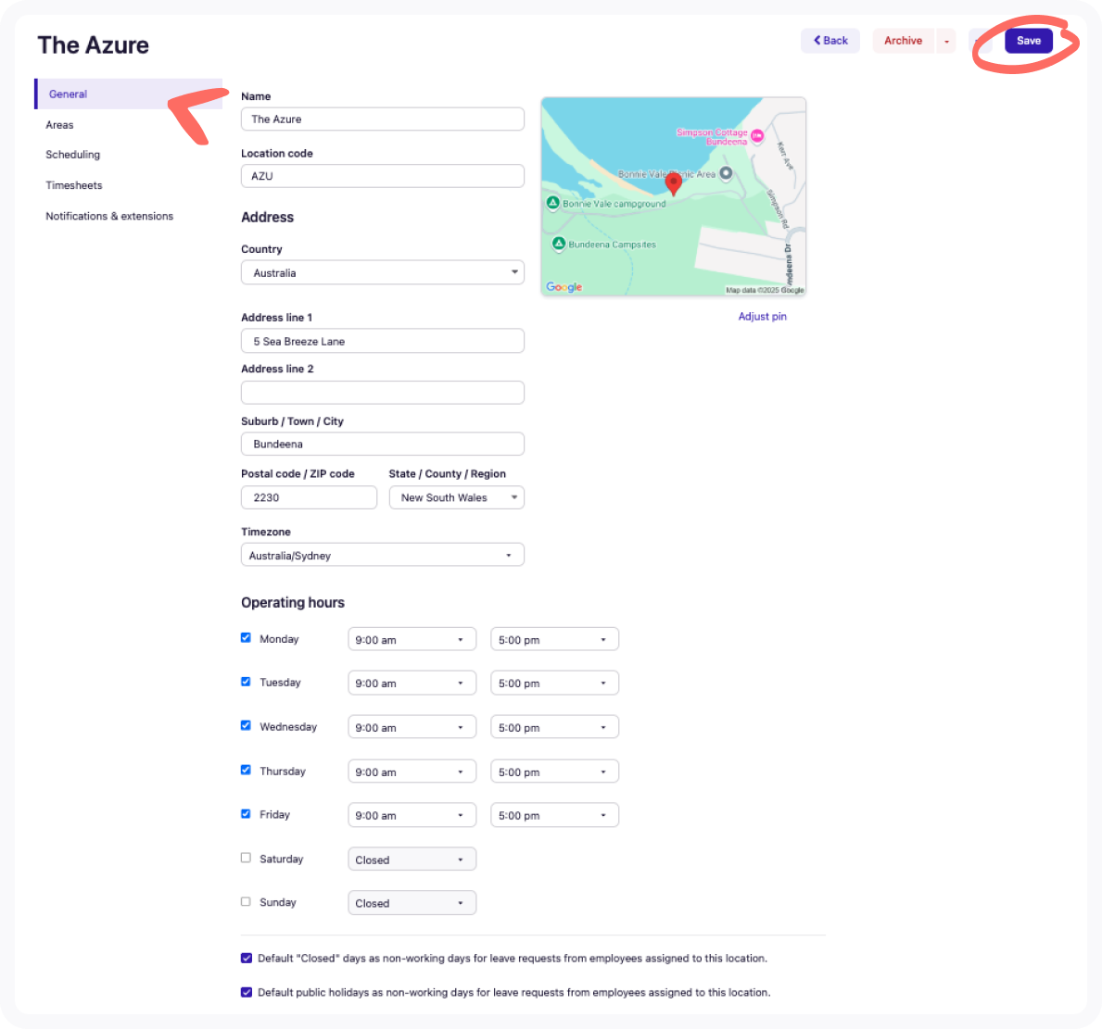Open the State / County / Region dropdown
Screen dimensions: 1102x1029
point(456,497)
